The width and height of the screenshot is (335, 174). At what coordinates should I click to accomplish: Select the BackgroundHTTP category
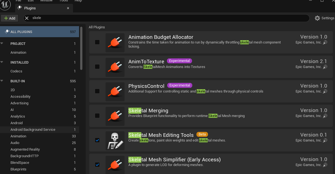click(39, 156)
